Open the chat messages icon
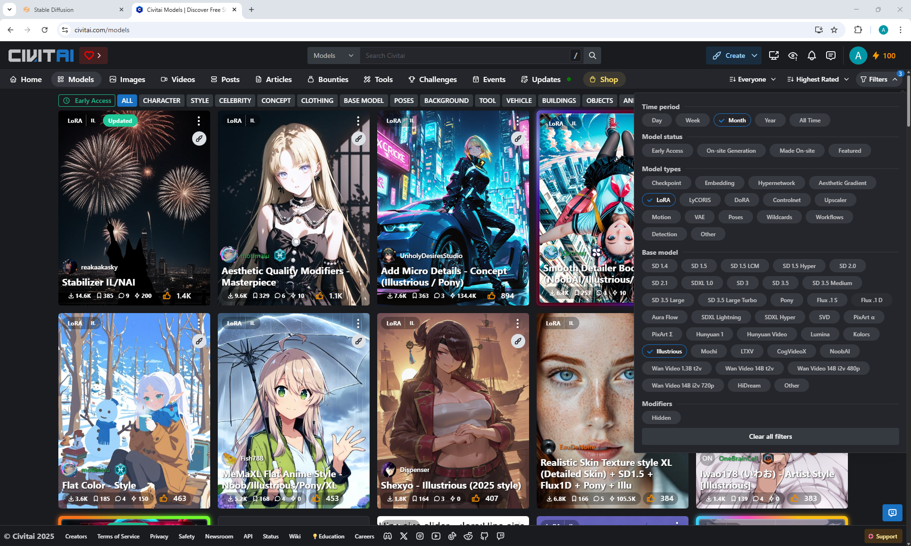The width and height of the screenshot is (911, 546). click(x=830, y=56)
